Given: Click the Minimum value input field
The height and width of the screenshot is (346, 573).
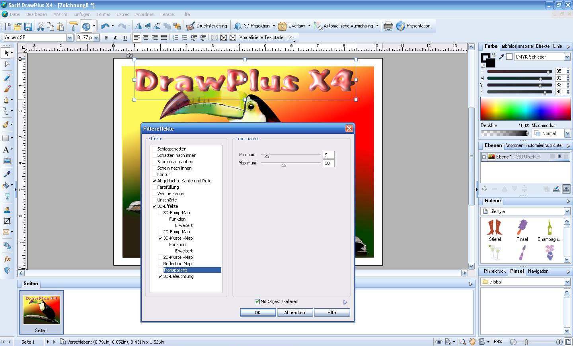Looking at the screenshot, I should tap(328, 155).
